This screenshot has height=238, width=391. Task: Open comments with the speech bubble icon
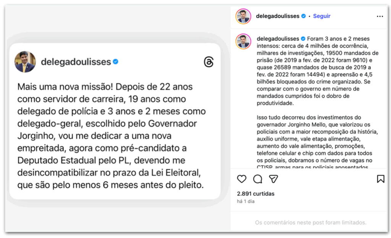258,179
